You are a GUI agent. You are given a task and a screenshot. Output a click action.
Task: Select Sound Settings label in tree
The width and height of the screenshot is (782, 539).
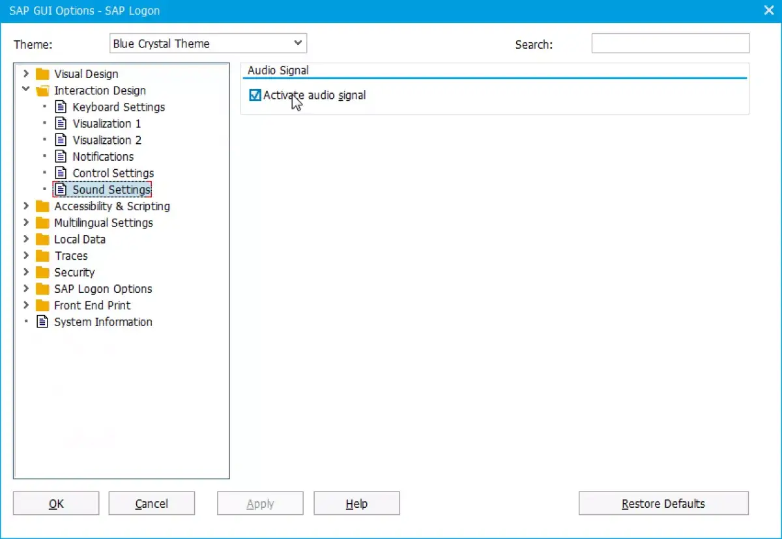click(111, 189)
